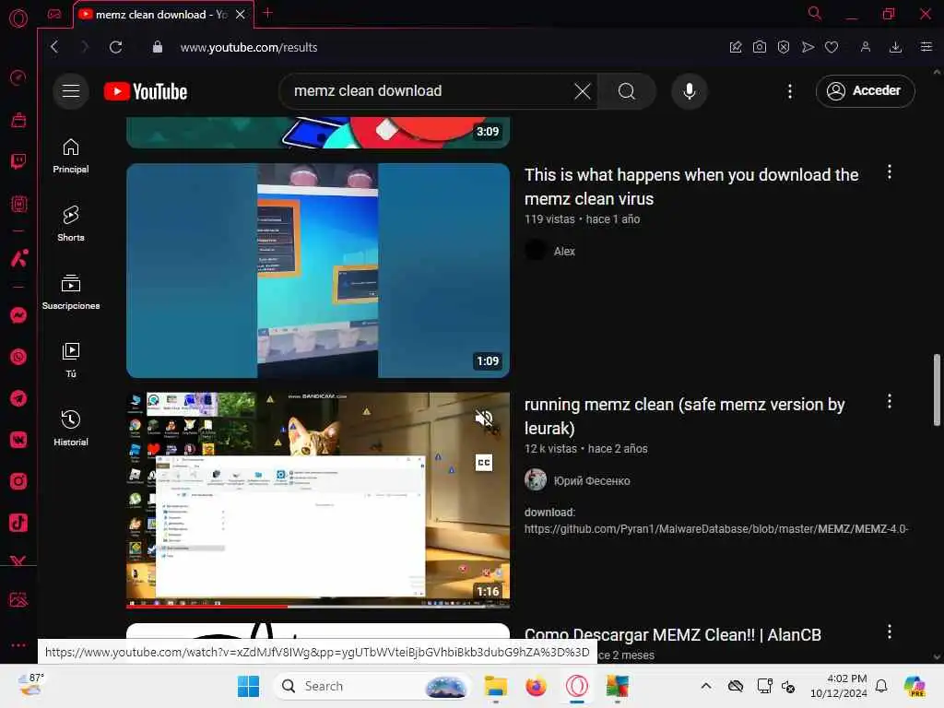Screen dimensions: 944x708
Task: Open the sidebar three-dots more options
Action: point(18,644)
